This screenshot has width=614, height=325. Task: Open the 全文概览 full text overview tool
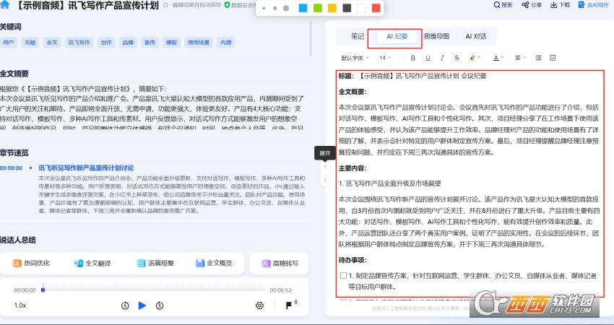point(214,263)
